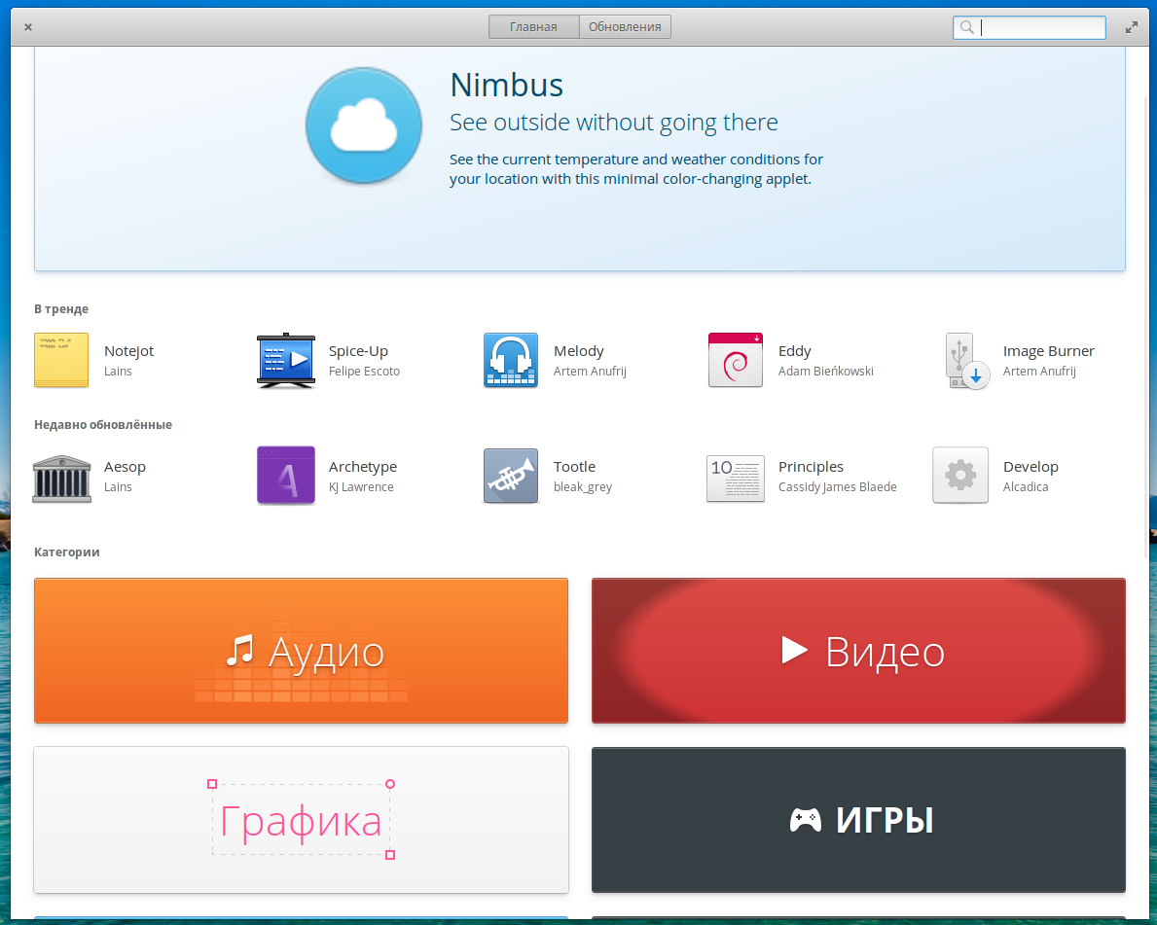Select the purple Archetype app icon
This screenshot has height=925, width=1157.
coord(286,476)
